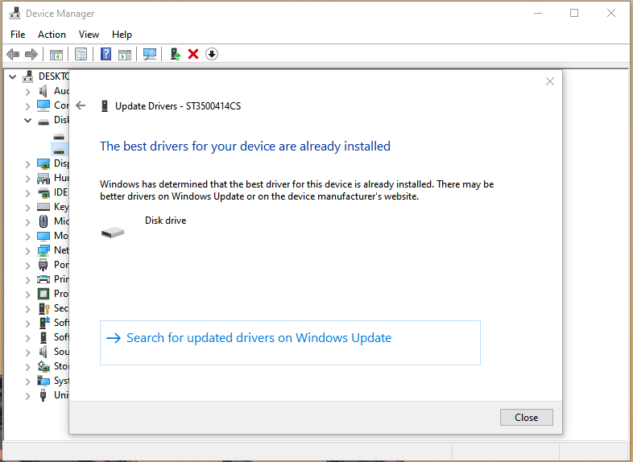Select the mouse icon in device tree

(x=43, y=221)
